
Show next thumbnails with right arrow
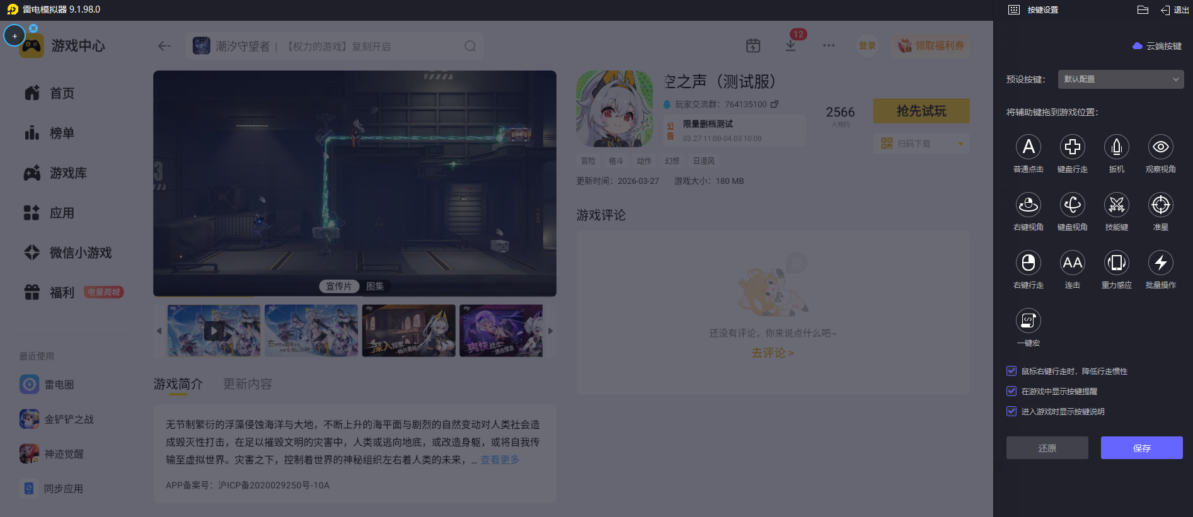click(550, 331)
